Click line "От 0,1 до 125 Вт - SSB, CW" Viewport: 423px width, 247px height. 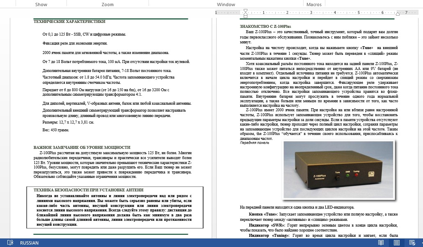click(84, 34)
